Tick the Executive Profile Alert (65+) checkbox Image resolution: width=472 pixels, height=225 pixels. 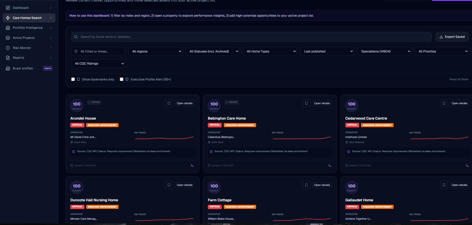[122, 79]
